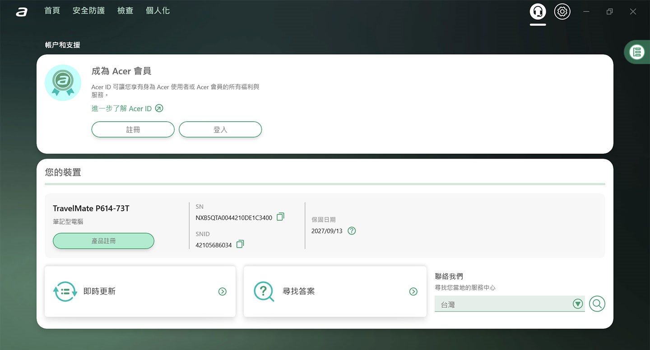Click the 登入 button
Image resolution: width=650 pixels, height=350 pixels.
pyautogui.click(x=220, y=129)
